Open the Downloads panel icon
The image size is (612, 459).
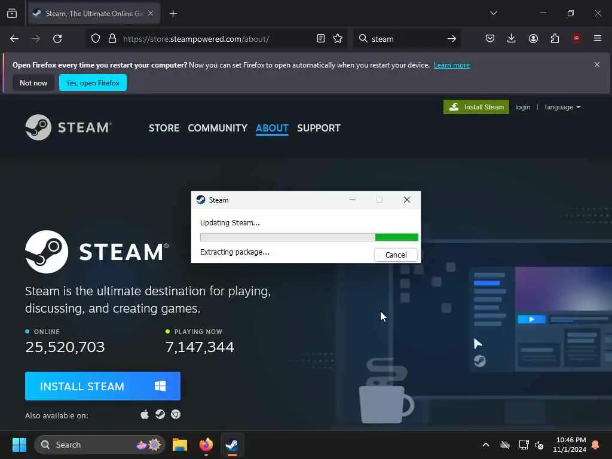click(x=512, y=38)
